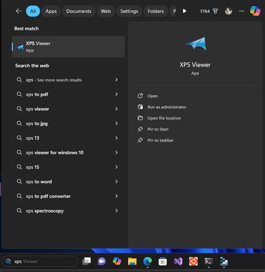Viewport: 265px width, 272px height.
Task: Expand the chevron for 'xps to jpg'
Action: tap(116, 123)
